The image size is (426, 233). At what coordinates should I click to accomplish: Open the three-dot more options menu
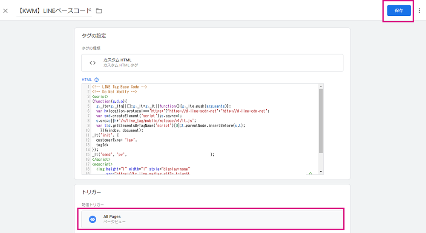click(419, 11)
